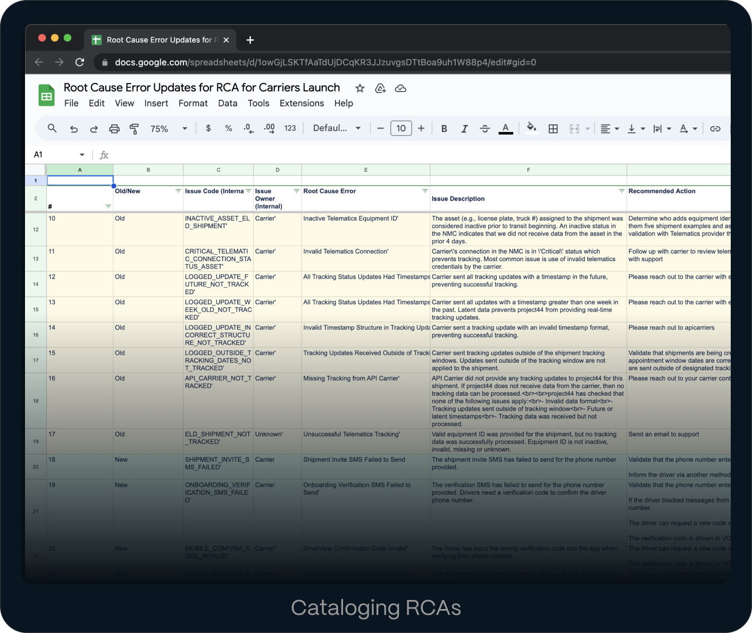The height and width of the screenshot is (633, 752).
Task: Apply strikethrough formatting
Action: [484, 129]
